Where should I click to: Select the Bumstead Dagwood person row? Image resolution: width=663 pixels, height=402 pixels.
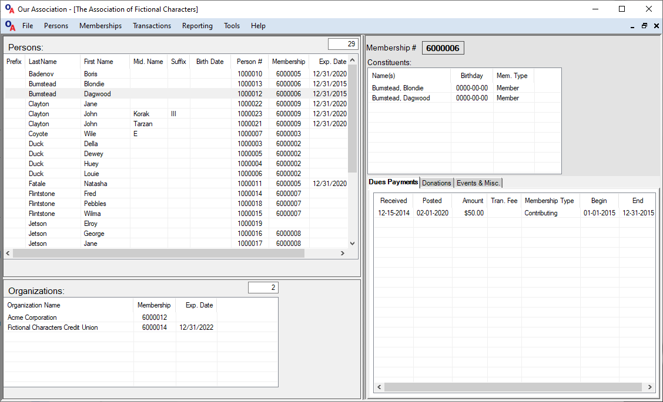(176, 94)
